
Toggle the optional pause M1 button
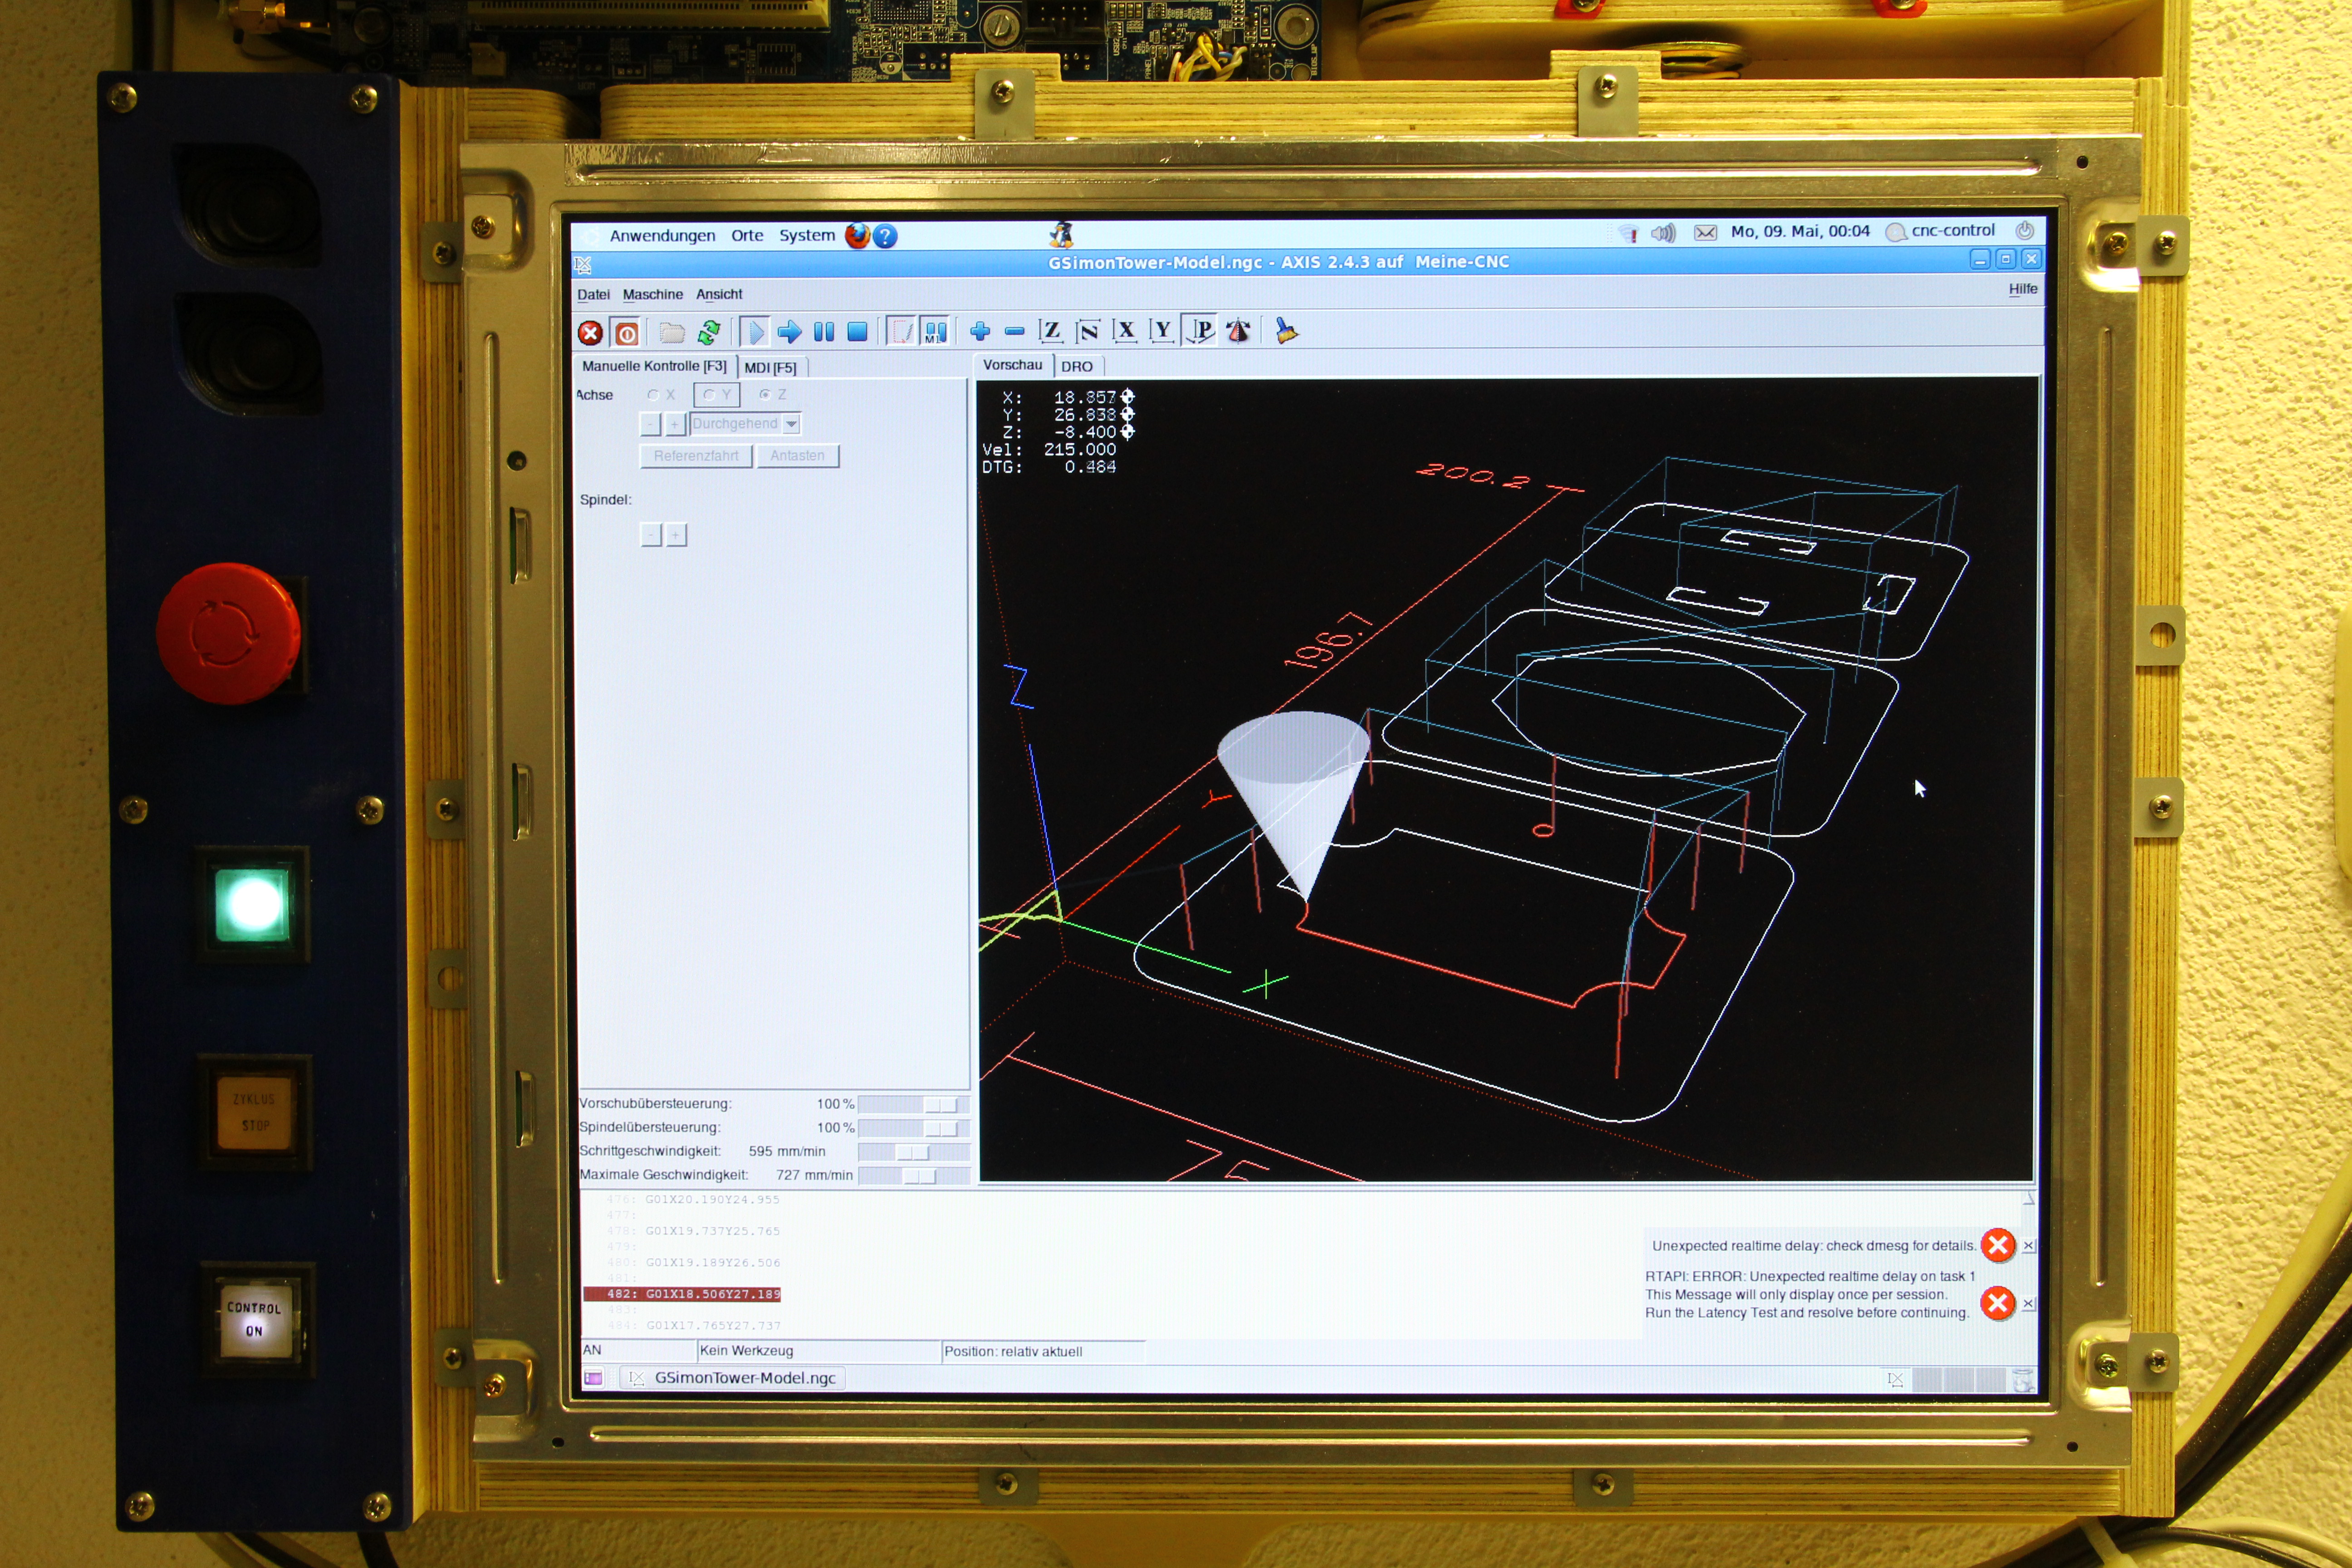click(935, 331)
